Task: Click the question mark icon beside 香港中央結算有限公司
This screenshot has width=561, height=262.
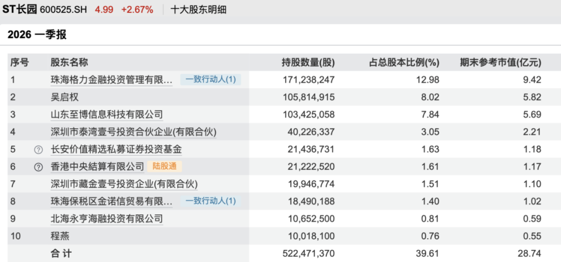Action: coord(38,167)
